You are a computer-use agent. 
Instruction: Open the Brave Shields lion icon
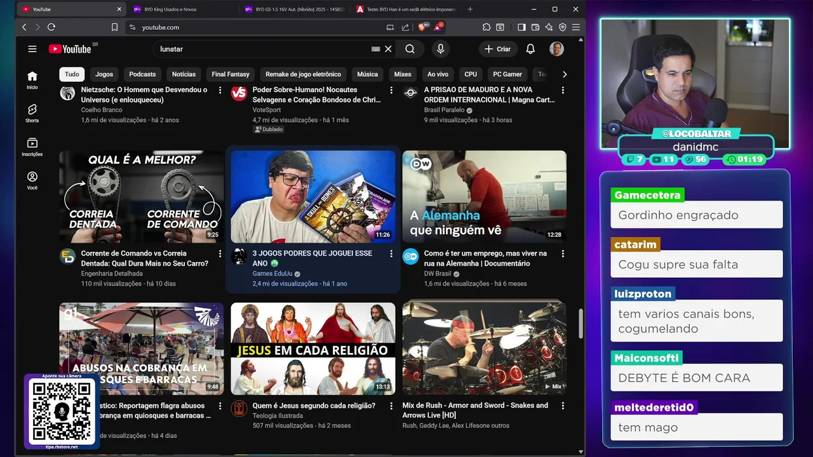coord(422,27)
